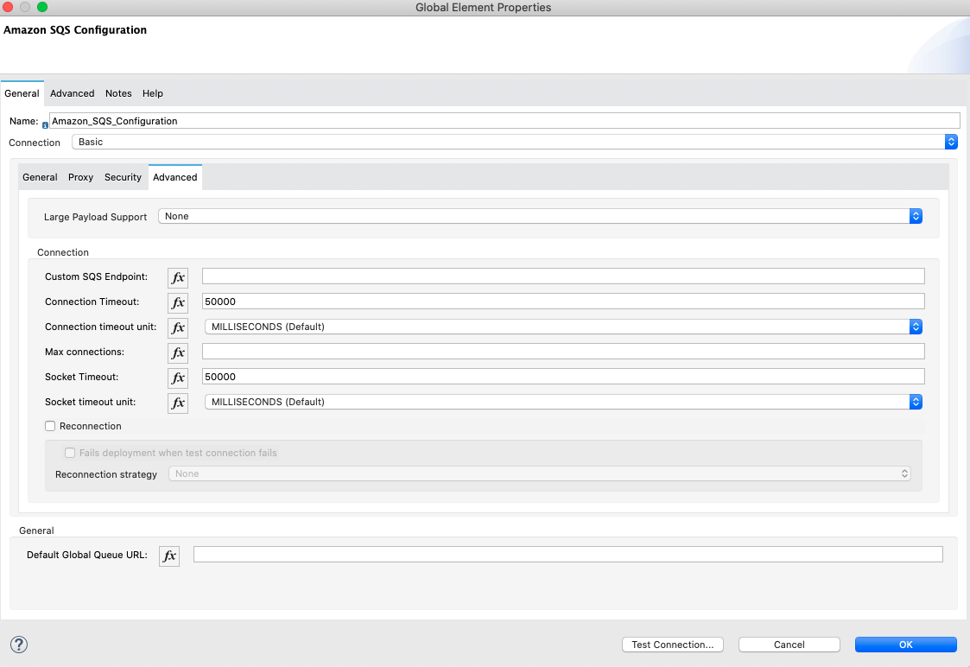Viewport: 970px width, 667px height.
Task: Open the inner Security tab
Action: [123, 177]
